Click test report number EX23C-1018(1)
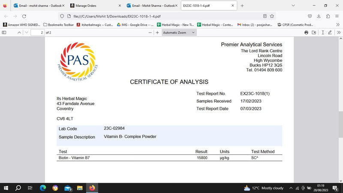Viewport: 343px width, 193px height. pyautogui.click(x=255, y=93)
